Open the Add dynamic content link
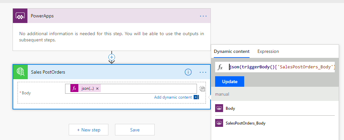 [x=173, y=97]
